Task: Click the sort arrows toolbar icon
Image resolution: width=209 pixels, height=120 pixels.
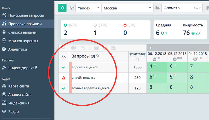Action: (x=64, y=48)
